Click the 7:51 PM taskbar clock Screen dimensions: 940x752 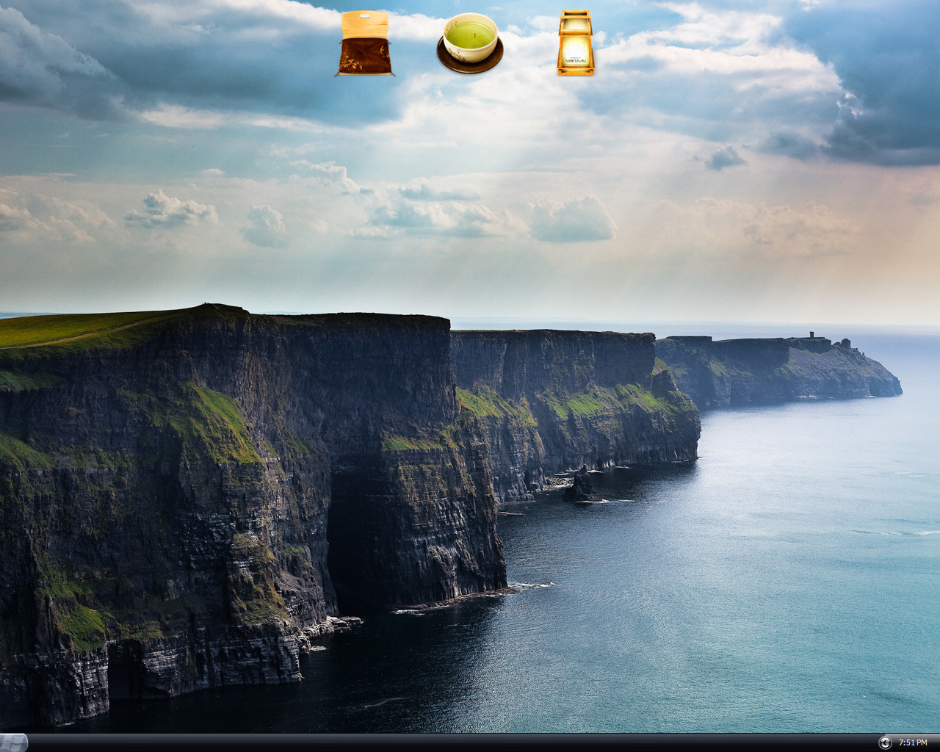coord(913,742)
